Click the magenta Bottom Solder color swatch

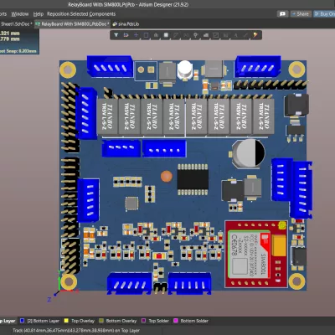176,321
